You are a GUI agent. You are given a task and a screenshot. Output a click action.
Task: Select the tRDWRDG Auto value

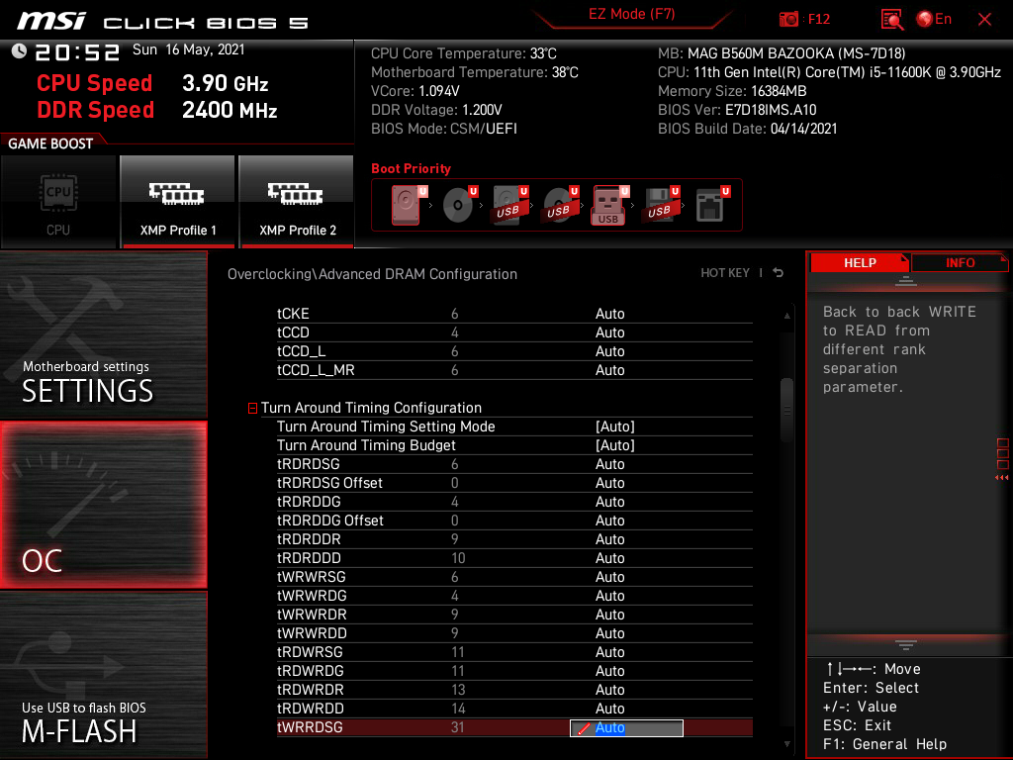coord(609,671)
